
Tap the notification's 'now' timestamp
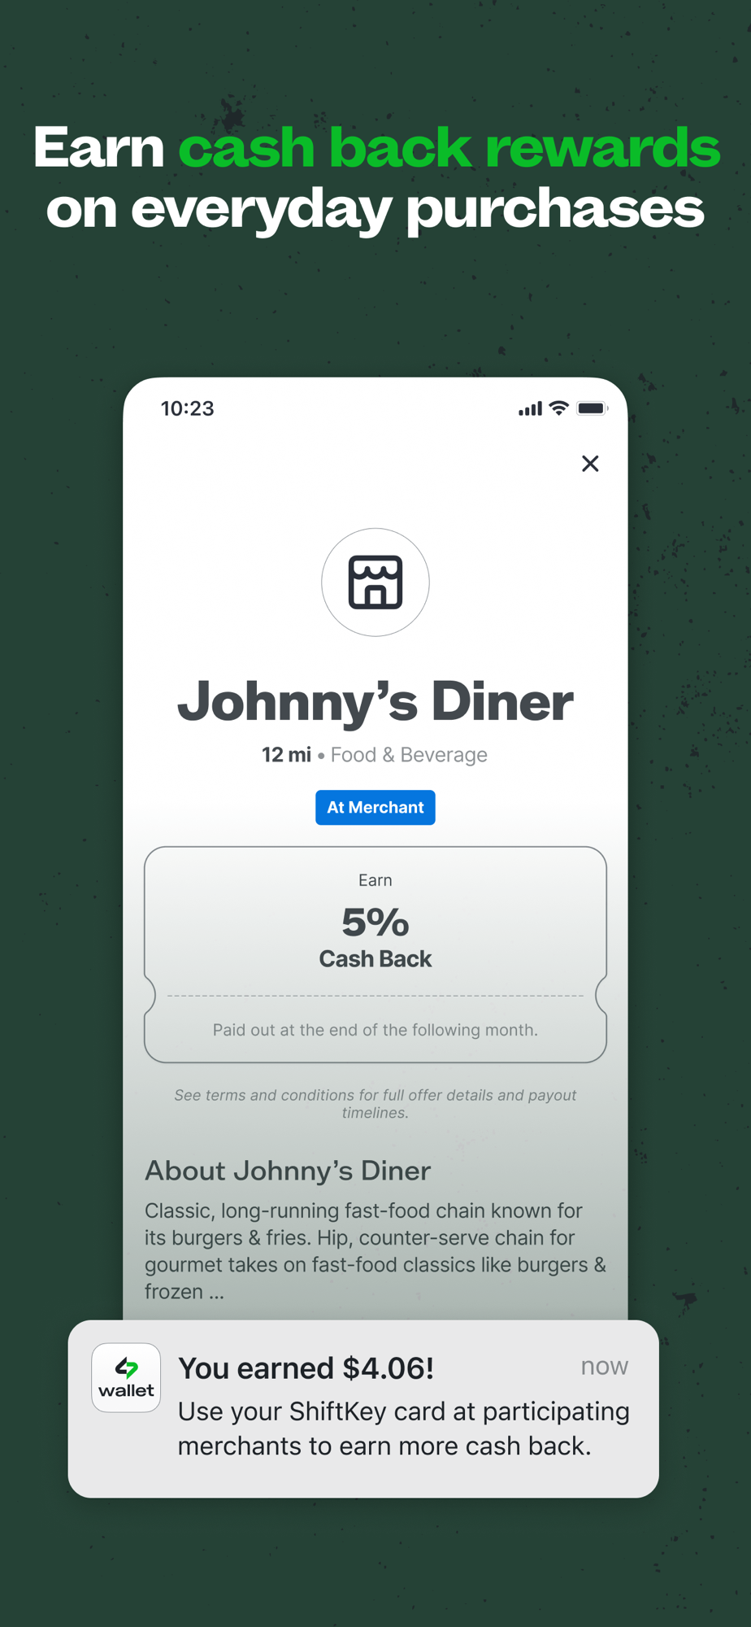coord(605,1367)
